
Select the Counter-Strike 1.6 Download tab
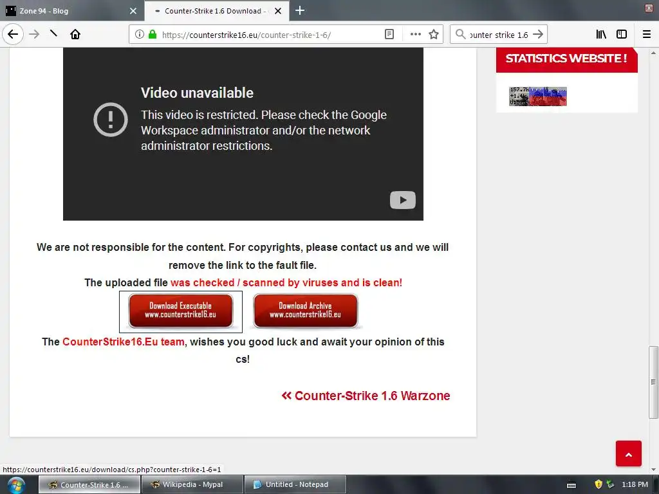point(216,11)
